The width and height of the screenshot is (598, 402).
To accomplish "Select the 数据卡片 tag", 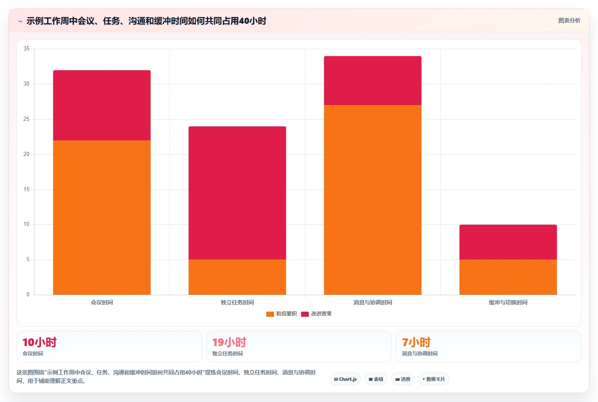I will pos(434,379).
